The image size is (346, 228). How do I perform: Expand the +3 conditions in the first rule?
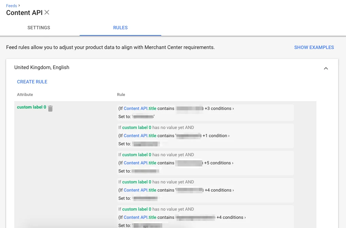[x=219, y=108]
